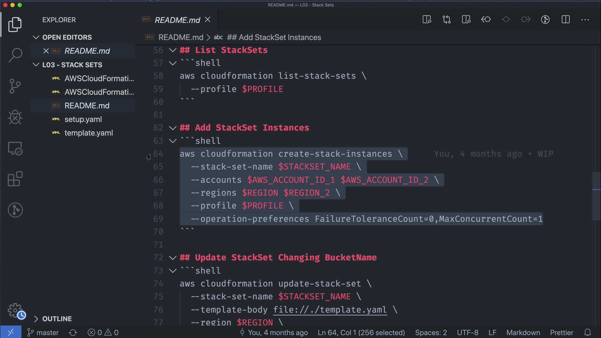Open the Run and Debug view

pyautogui.click(x=15, y=117)
